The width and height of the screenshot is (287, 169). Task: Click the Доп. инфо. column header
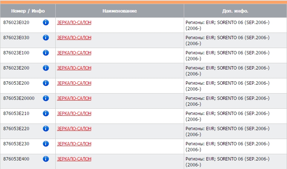235,11
